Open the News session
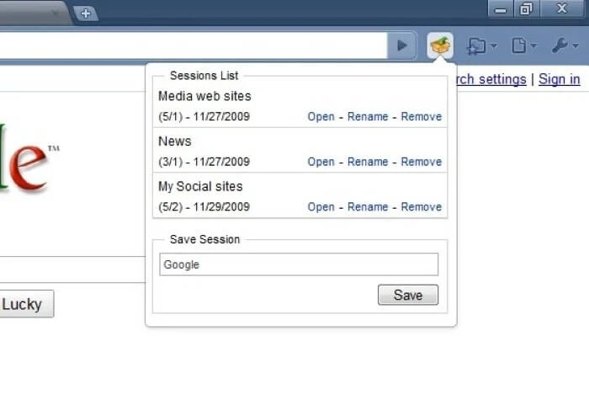The width and height of the screenshot is (589, 400). (321, 162)
